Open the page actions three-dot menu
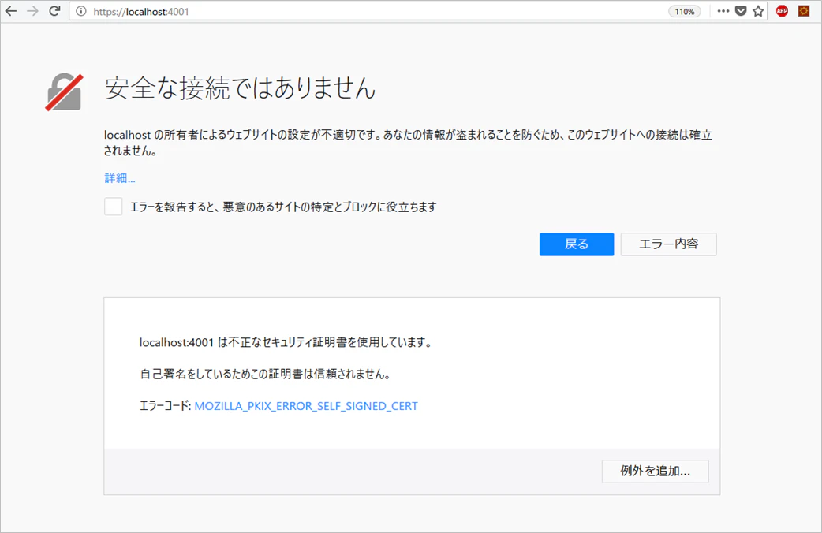The image size is (822, 533). click(723, 11)
